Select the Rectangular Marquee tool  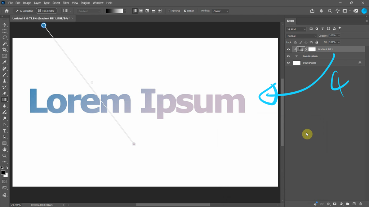[4, 31]
